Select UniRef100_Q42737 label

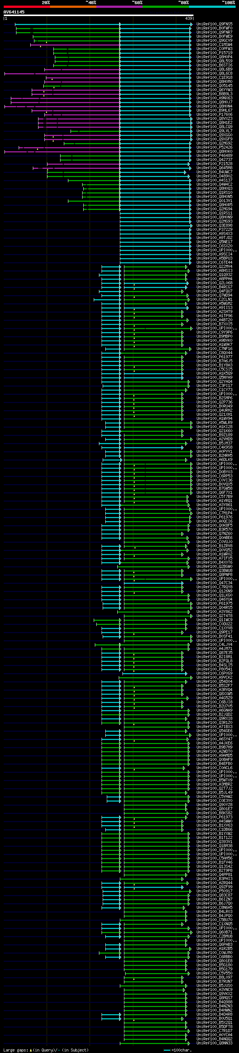point(214,160)
